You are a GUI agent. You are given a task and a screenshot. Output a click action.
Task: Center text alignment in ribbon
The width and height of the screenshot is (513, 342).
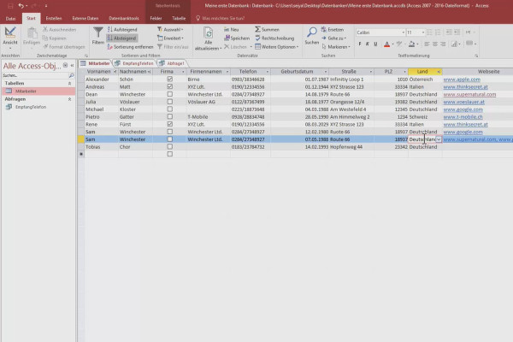tap(435, 44)
